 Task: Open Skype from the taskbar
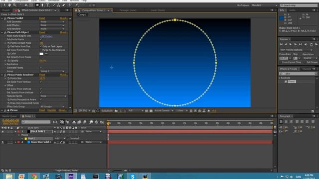tap(133, 176)
